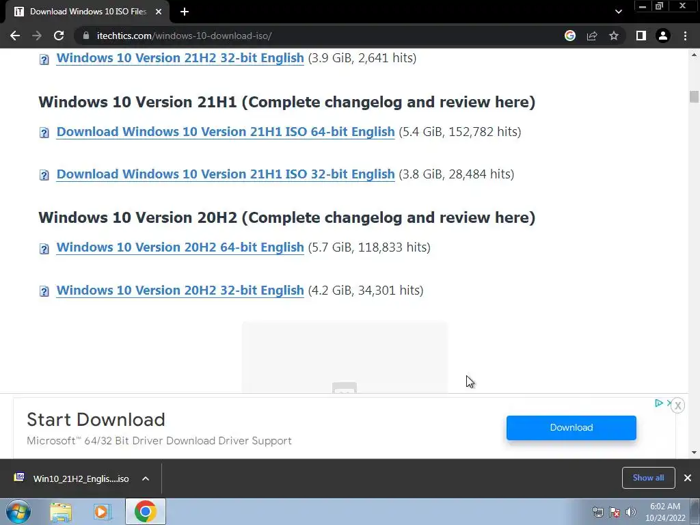This screenshot has height=525, width=700.
Task: Open the Chrome profile icon
Action: [x=663, y=36]
